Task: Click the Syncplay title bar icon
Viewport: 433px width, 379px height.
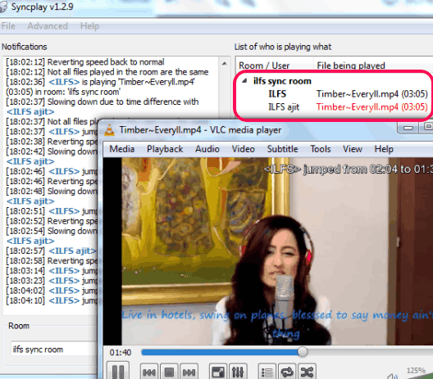Action: tap(3, 7)
